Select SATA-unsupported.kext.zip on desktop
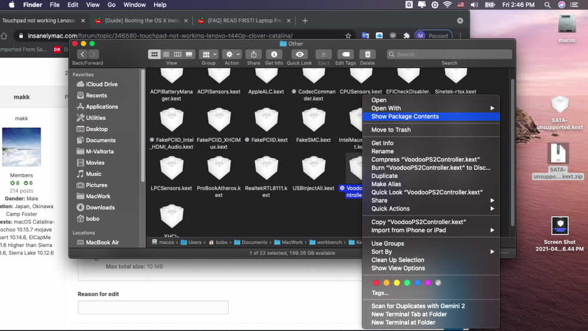The height and width of the screenshot is (331, 588). coord(559,161)
